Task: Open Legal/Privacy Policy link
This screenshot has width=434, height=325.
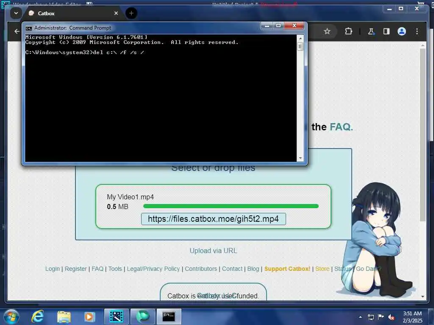Action: (153, 269)
